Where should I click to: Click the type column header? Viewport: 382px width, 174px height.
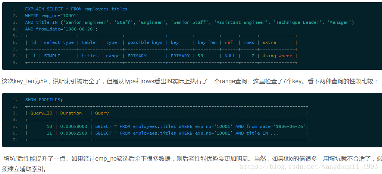[111, 42]
